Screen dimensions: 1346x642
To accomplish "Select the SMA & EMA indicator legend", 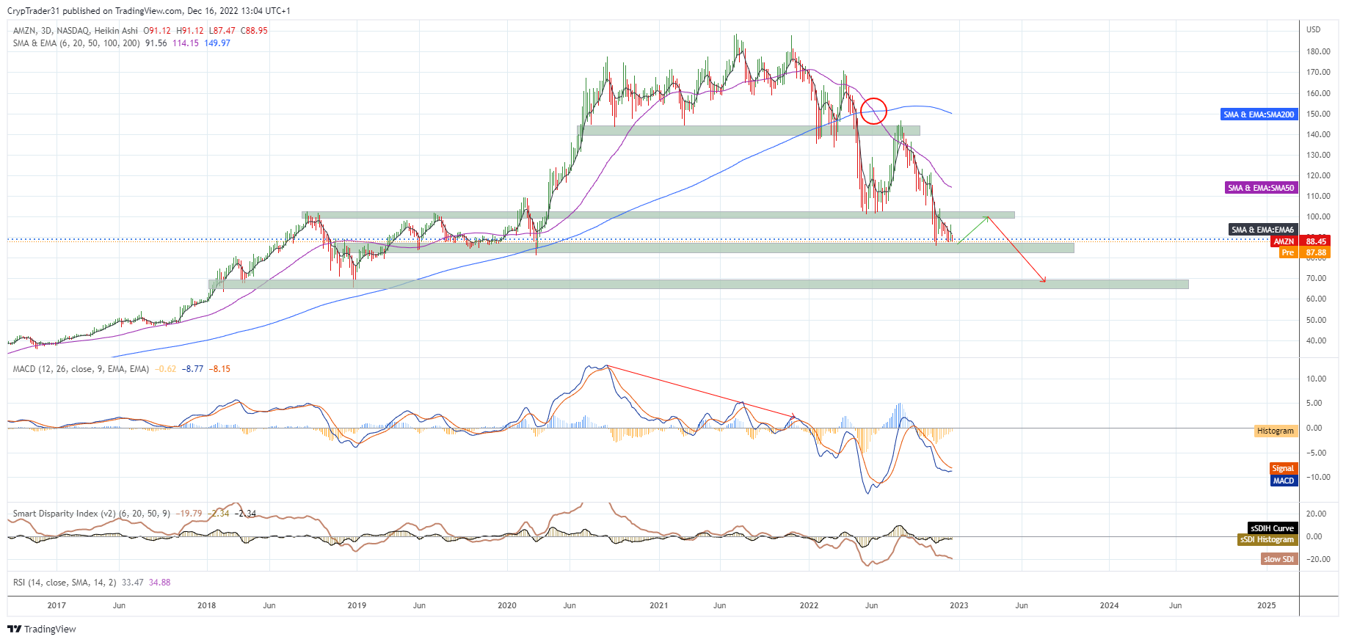I will tap(76, 43).
